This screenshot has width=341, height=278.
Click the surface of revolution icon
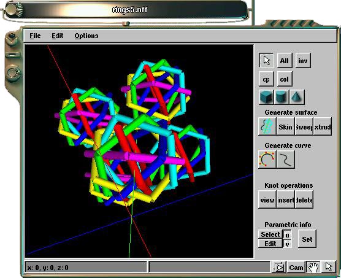pos(267,126)
